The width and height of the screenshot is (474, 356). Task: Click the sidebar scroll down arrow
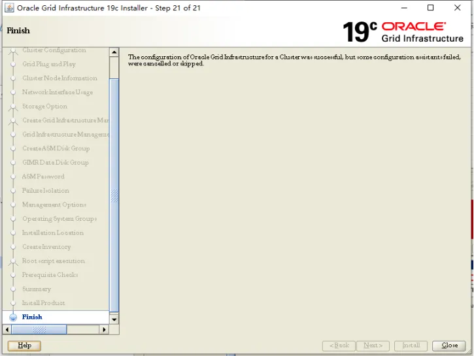point(114,319)
